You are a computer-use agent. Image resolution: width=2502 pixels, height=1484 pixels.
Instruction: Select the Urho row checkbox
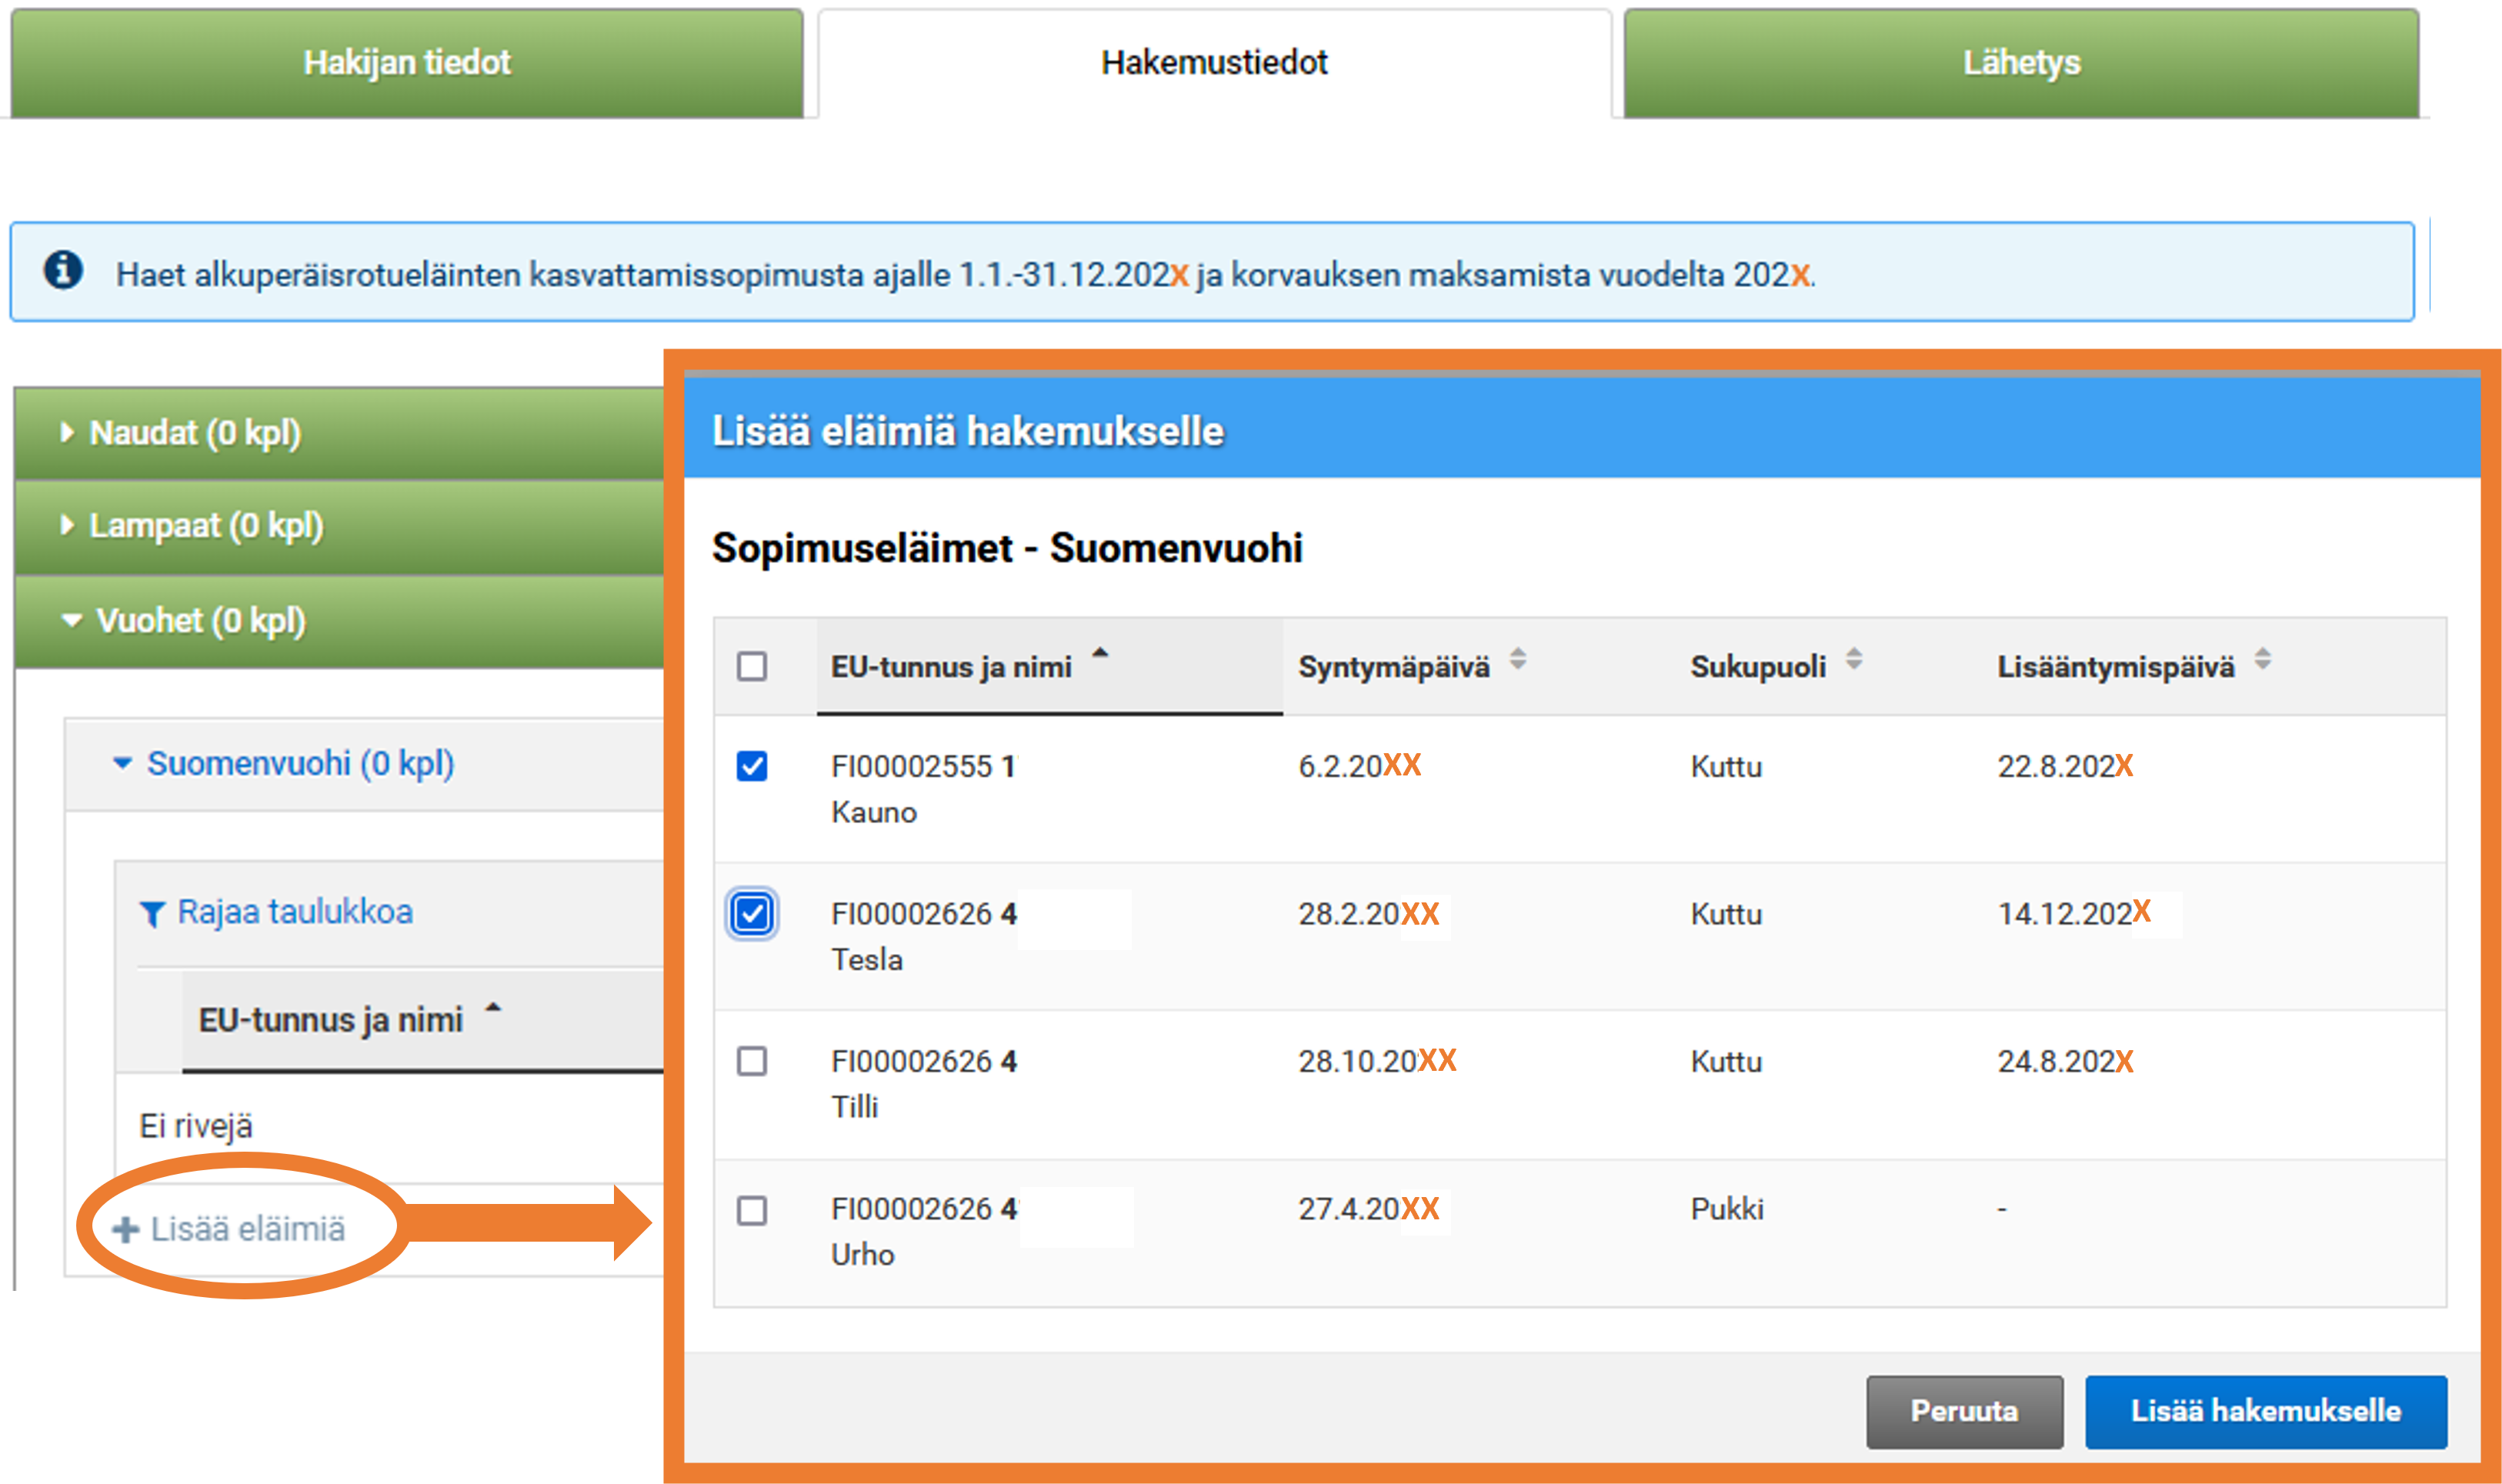(752, 1210)
